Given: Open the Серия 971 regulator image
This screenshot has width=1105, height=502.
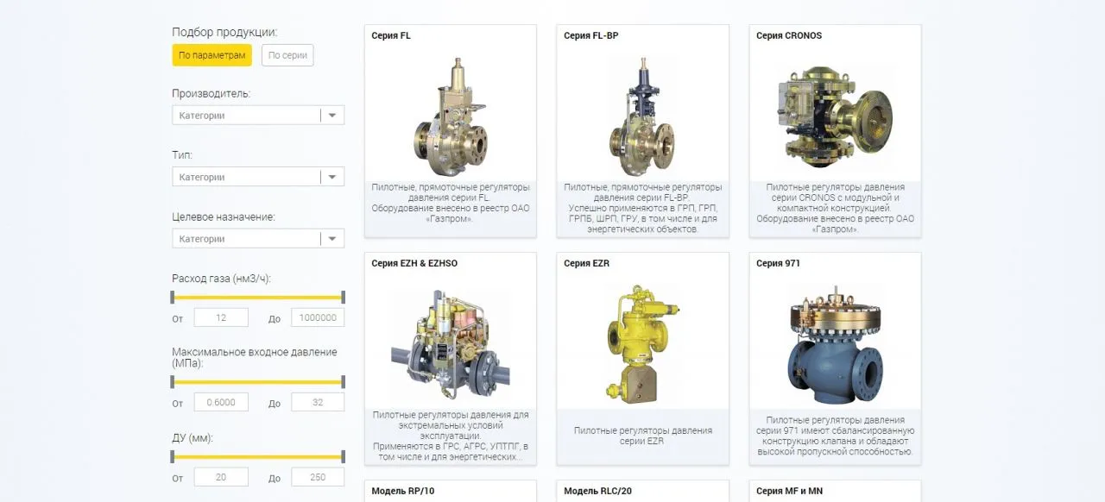Looking at the screenshot, I should click(835, 346).
